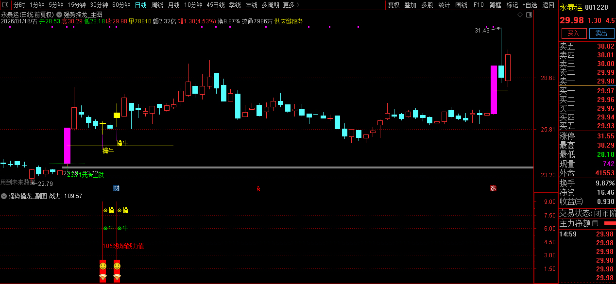Click the 净资 value 16.46

[605, 192]
